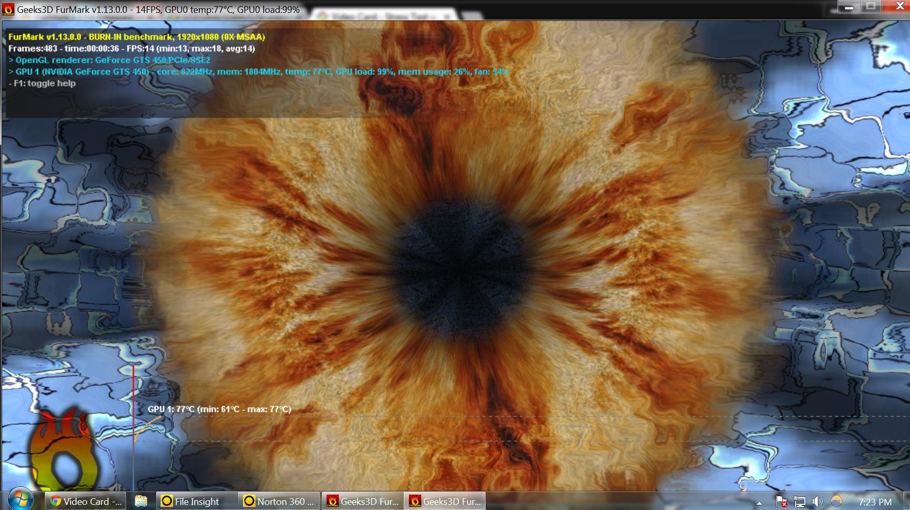Open the Windows Start orb
910x510 pixels.
tap(21, 500)
